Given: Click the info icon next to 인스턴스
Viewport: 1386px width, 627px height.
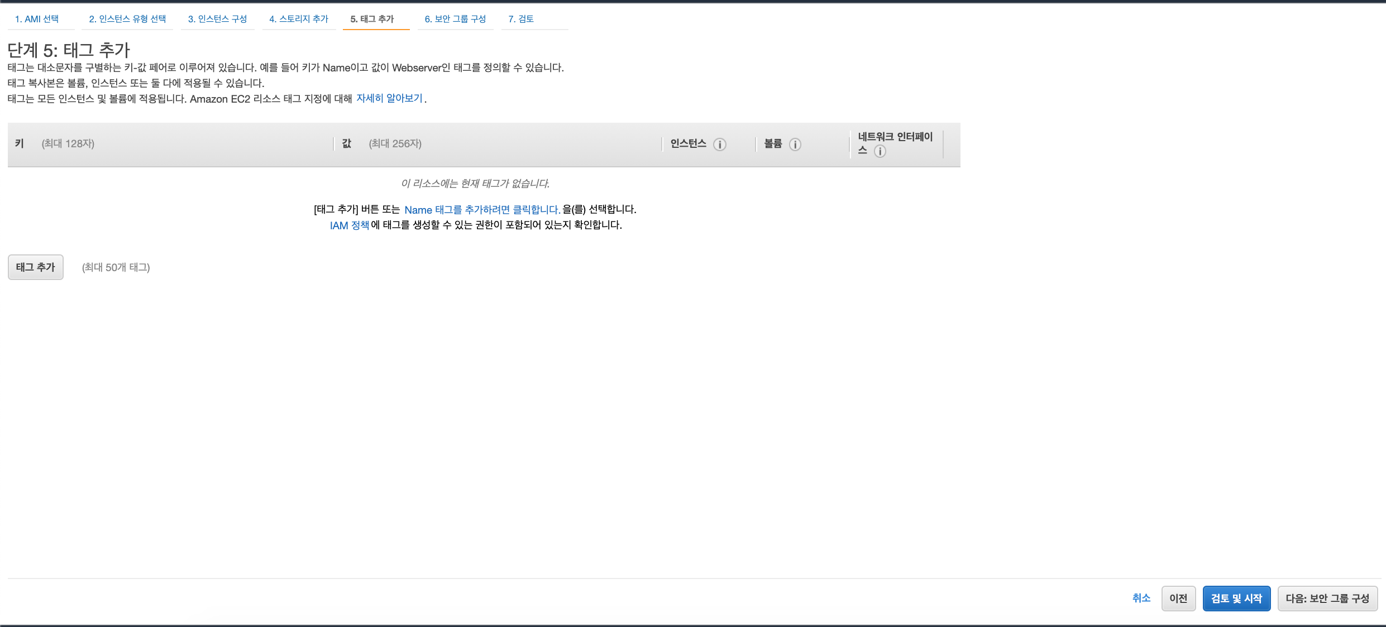Looking at the screenshot, I should (720, 144).
